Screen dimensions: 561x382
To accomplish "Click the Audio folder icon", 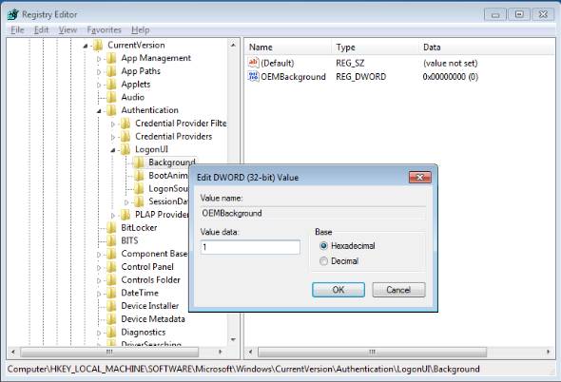I will tap(111, 97).
